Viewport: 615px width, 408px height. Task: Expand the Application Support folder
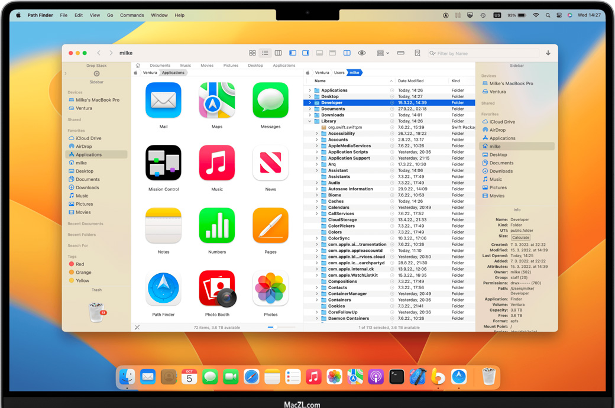click(317, 158)
